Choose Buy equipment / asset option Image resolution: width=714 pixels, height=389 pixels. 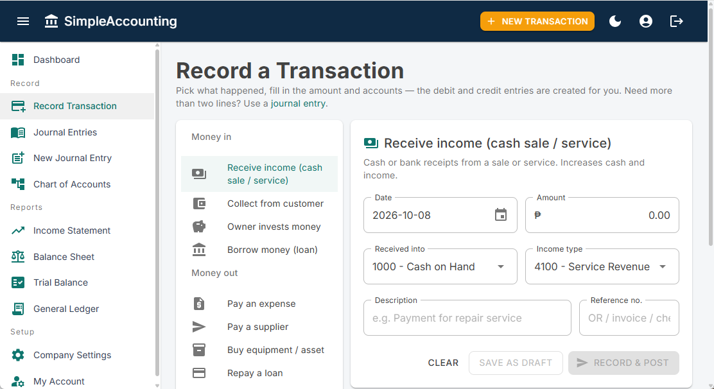pos(259,350)
